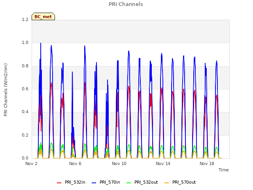Click the 0.6 y-axis tick label
Viewport: 253px width, 190px height.
click(25, 89)
